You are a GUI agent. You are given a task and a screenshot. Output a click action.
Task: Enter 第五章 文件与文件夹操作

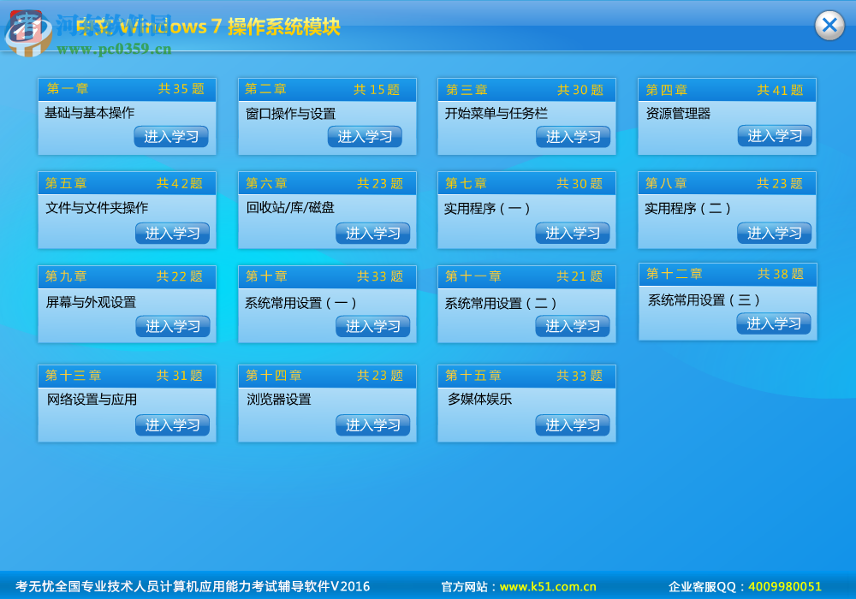(x=173, y=232)
